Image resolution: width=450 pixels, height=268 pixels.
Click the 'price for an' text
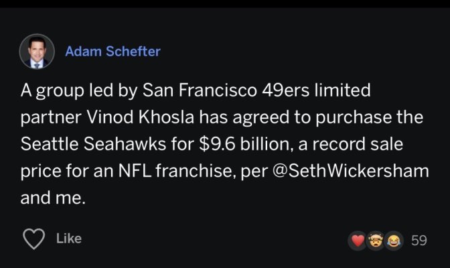point(67,172)
